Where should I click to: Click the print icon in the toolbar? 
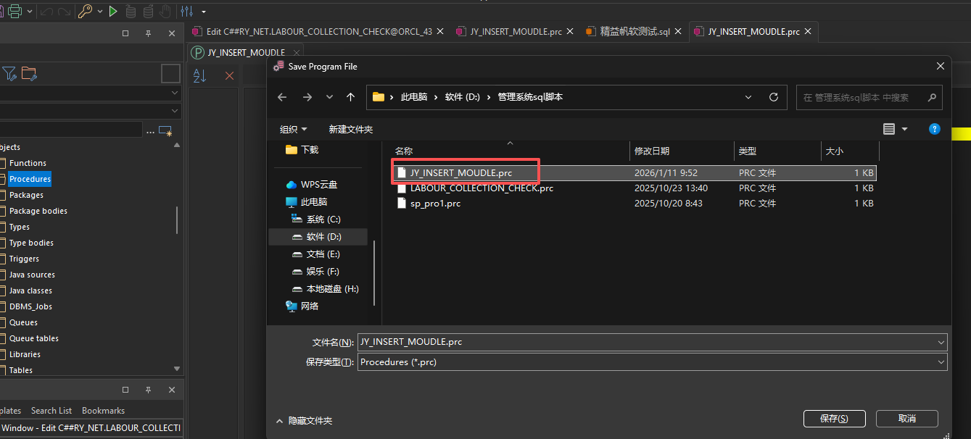(x=14, y=12)
